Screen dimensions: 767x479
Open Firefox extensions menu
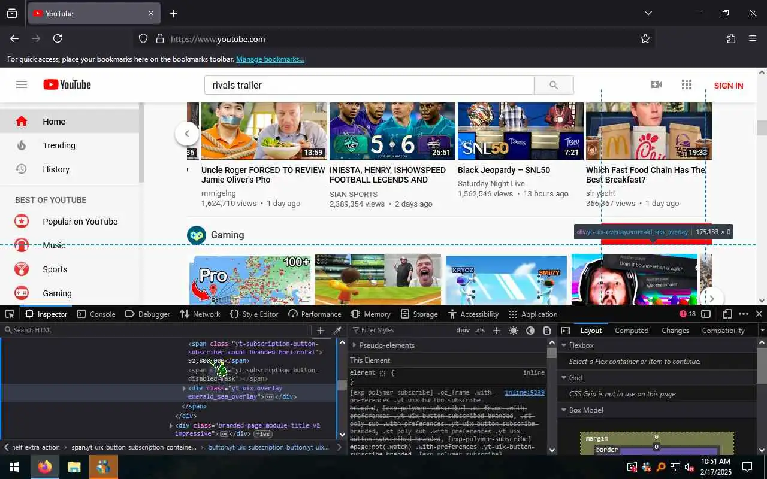coord(731,39)
